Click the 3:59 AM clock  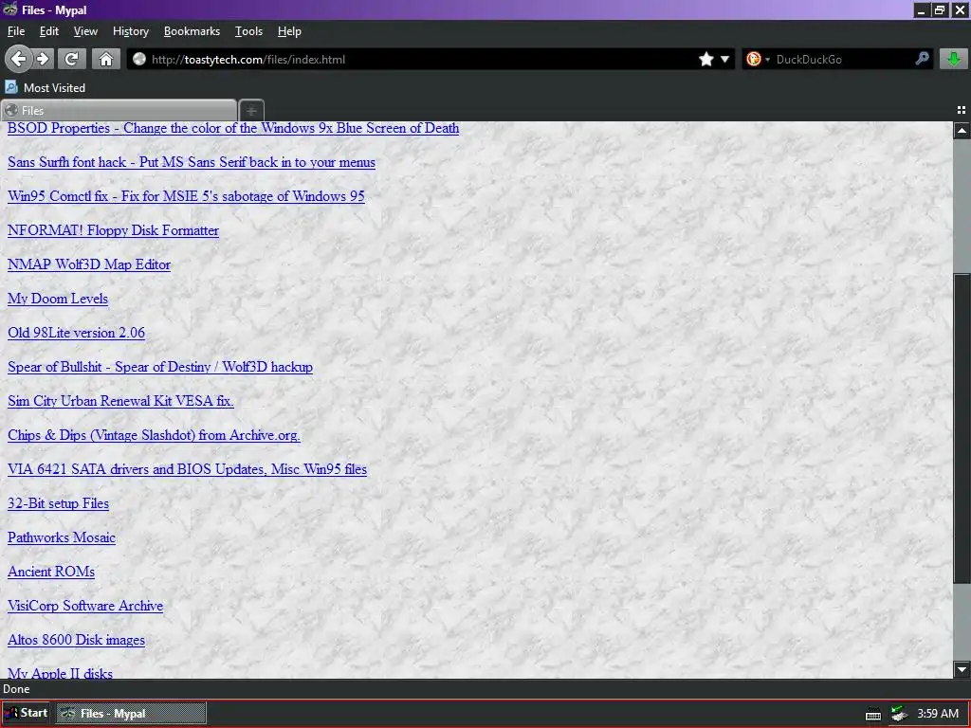tap(938, 713)
